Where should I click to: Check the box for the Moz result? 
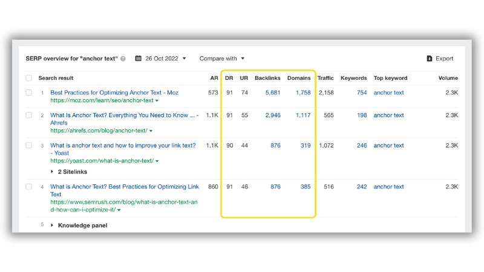coord(28,92)
